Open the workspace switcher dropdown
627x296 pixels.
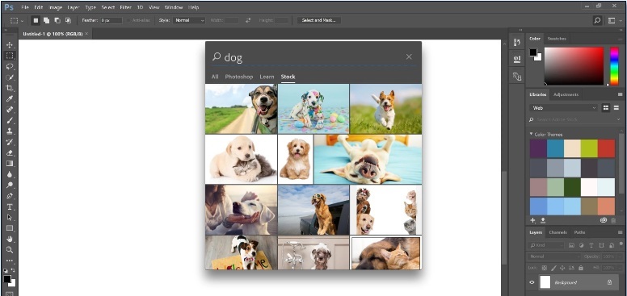click(612, 20)
